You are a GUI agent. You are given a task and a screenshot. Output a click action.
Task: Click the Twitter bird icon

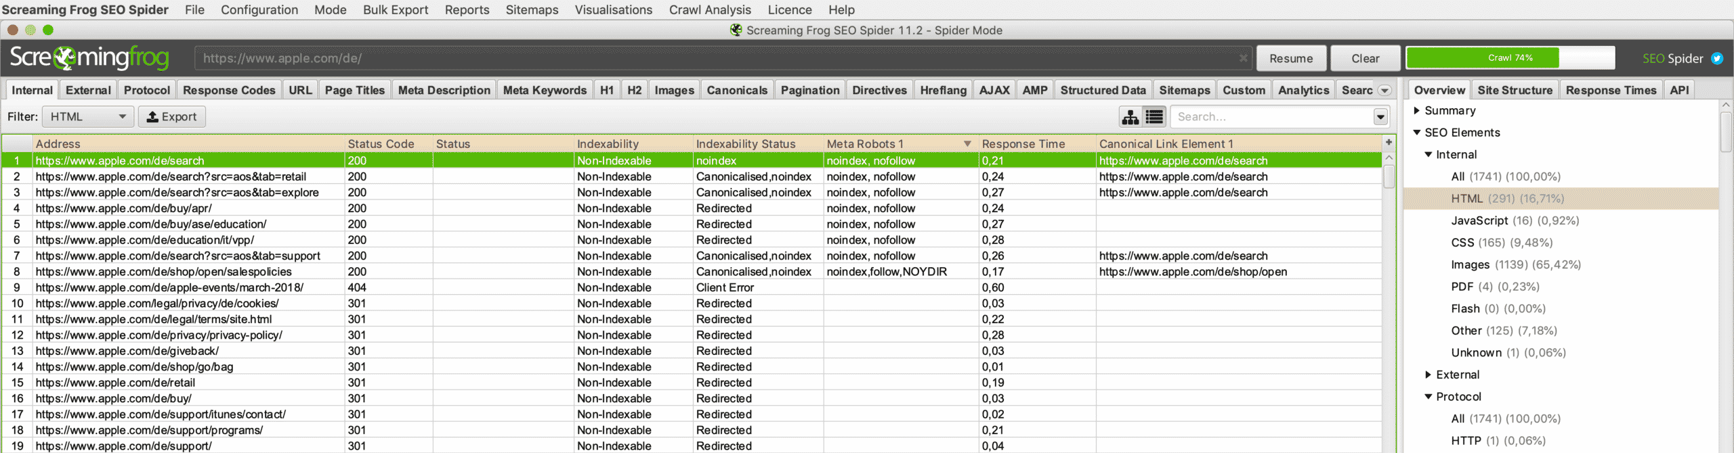pyautogui.click(x=1717, y=58)
